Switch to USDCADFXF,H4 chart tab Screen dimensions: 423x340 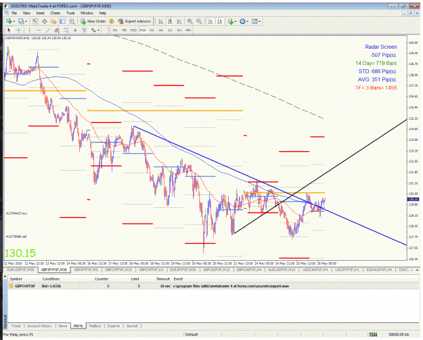315,270
